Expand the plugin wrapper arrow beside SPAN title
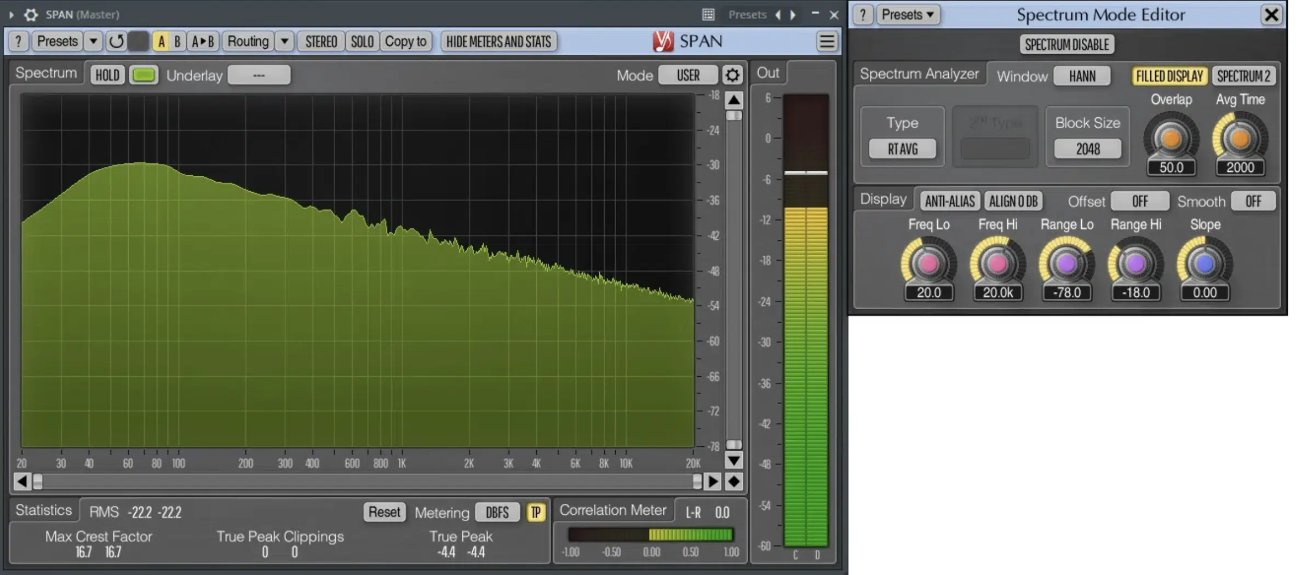The image size is (1296, 575). click(x=11, y=15)
